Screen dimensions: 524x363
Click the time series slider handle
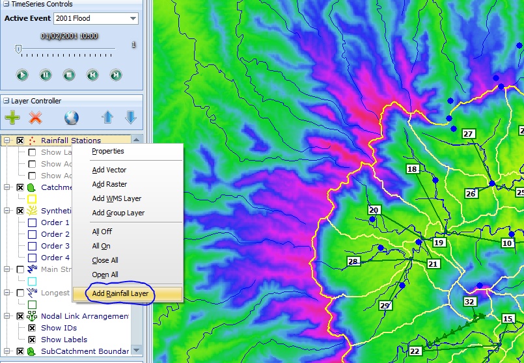pyautogui.click(x=19, y=48)
